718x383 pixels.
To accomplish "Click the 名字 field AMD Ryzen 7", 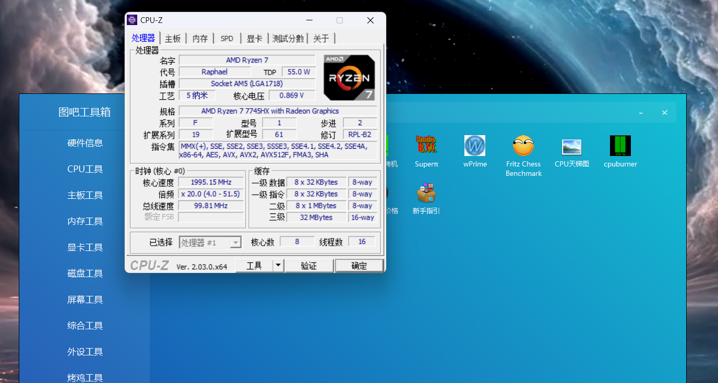I will tap(247, 60).
